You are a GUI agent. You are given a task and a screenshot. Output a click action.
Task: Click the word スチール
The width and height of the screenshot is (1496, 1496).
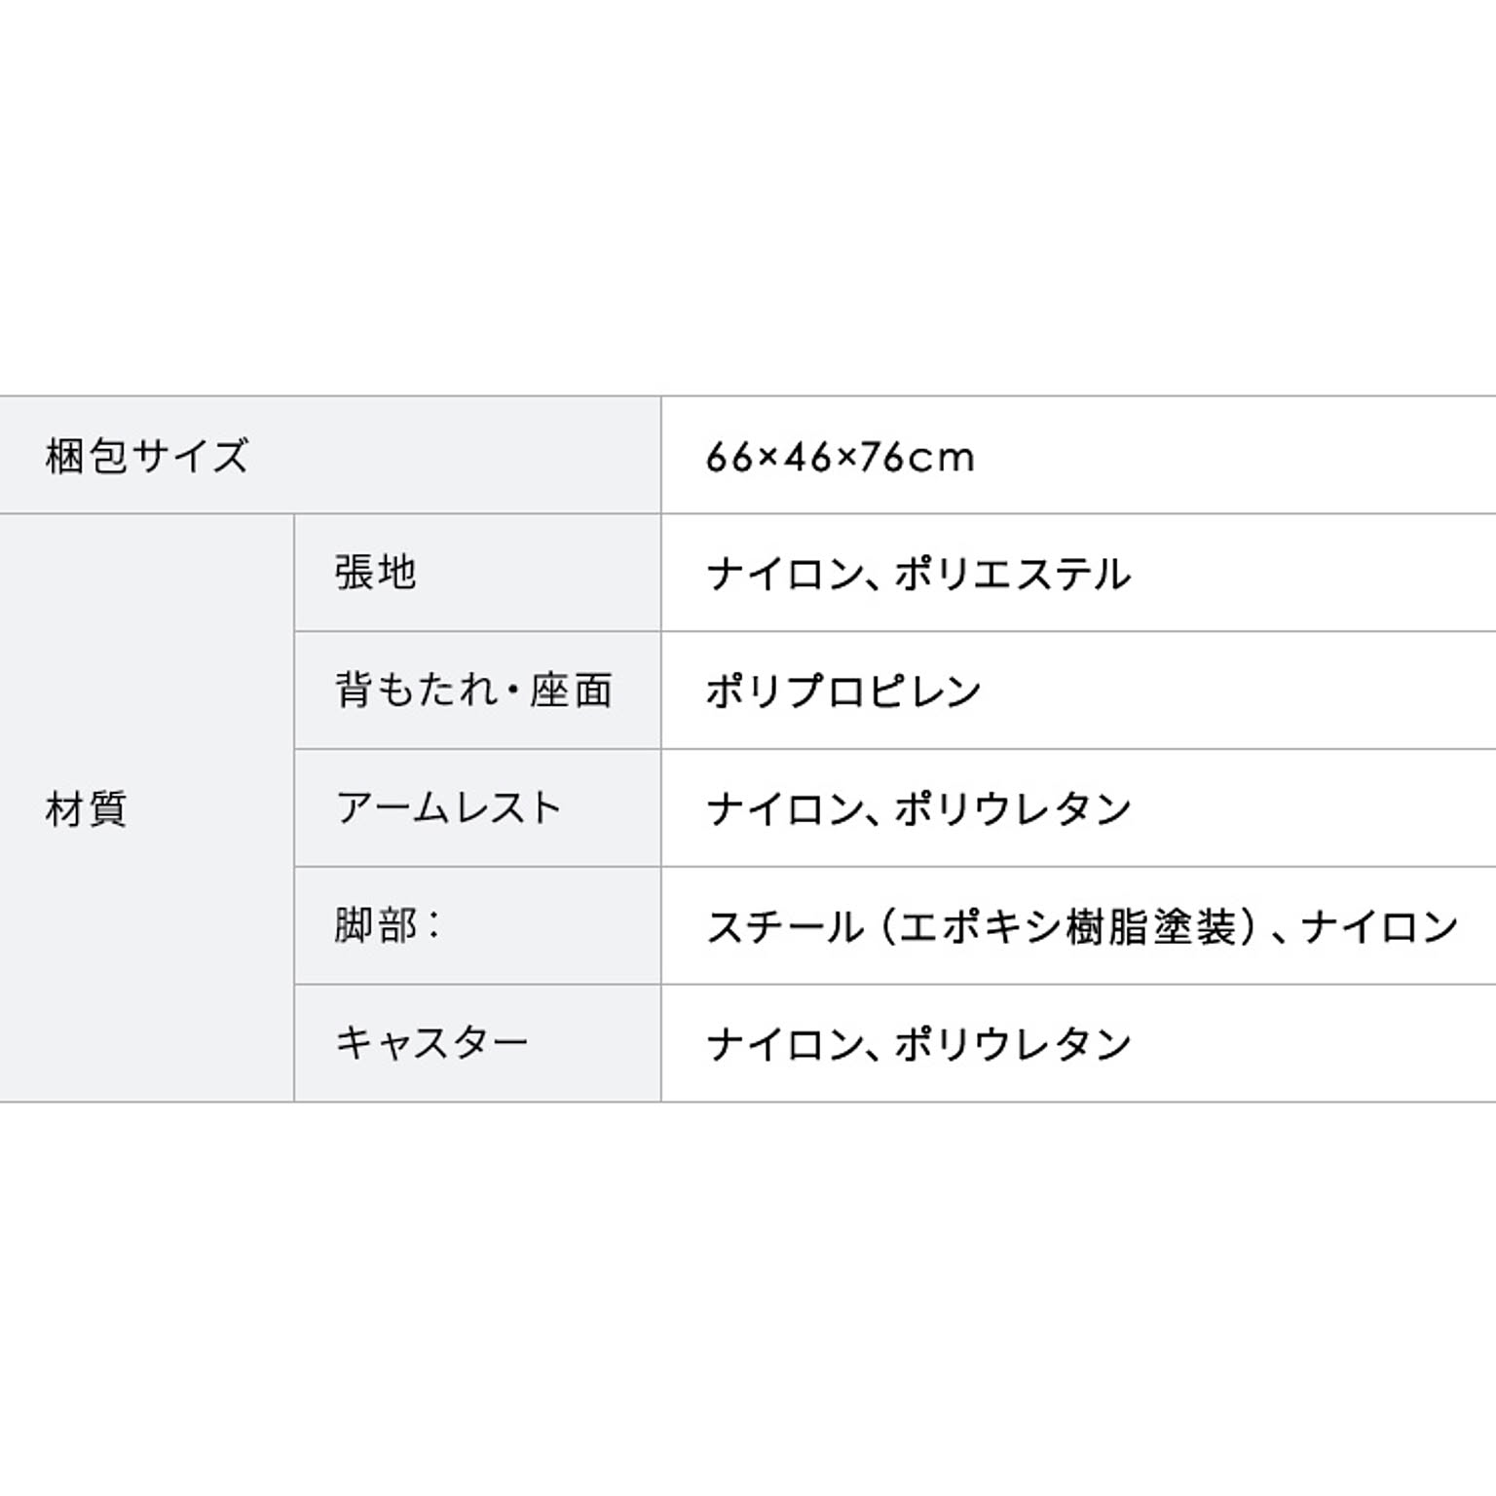(785, 927)
